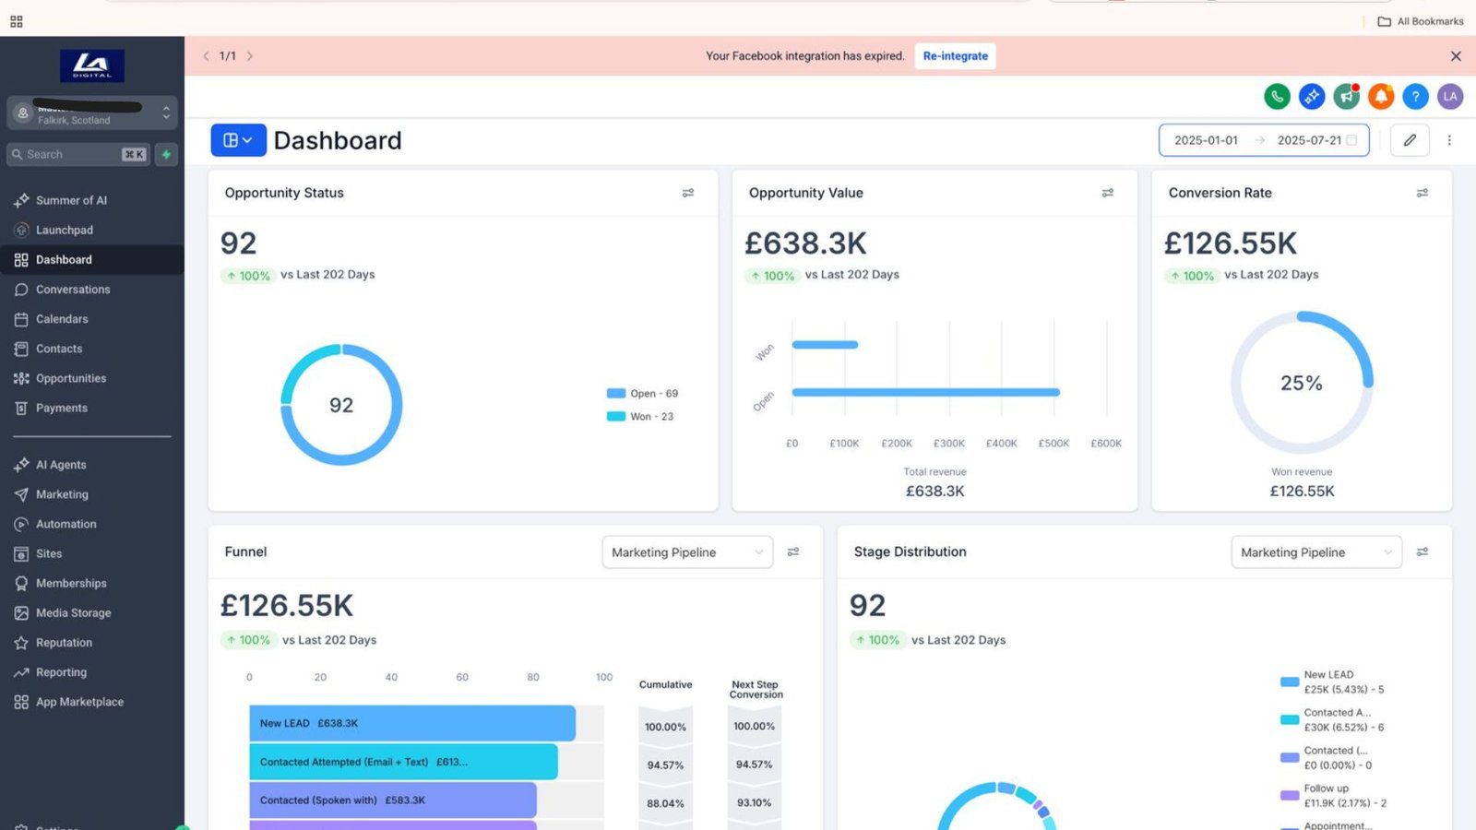This screenshot has width=1476, height=830.
Task: Open the dashboard three-dot more menu
Action: pyautogui.click(x=1449, y=140)
